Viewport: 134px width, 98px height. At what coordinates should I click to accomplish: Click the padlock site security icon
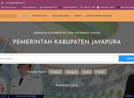pos(2,3)
